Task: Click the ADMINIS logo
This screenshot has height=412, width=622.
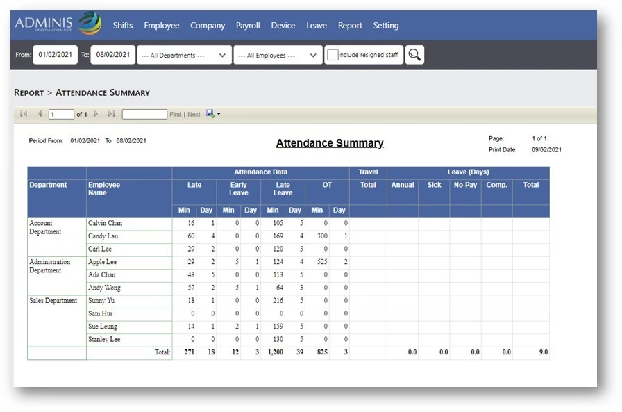Action: click(x=58, y=24)
